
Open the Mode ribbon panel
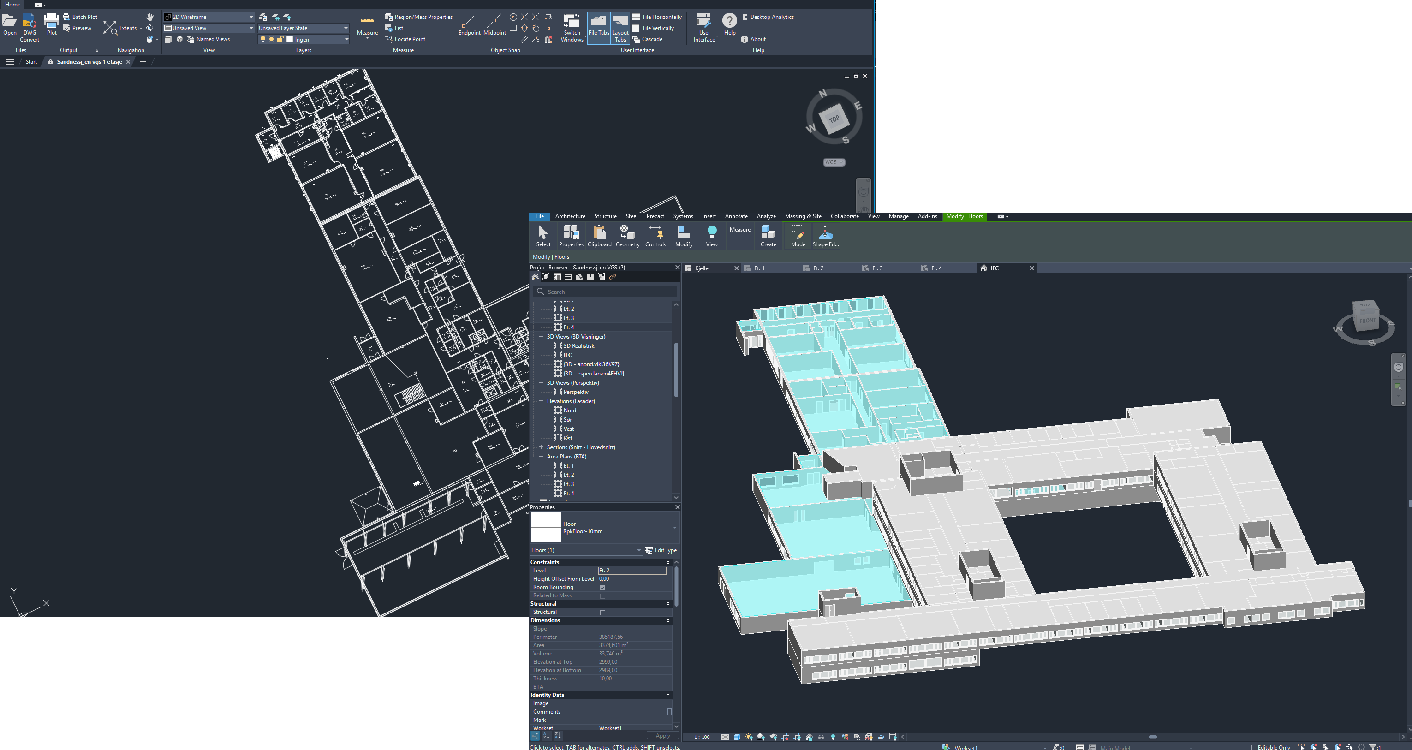click(x=798, y=236)
